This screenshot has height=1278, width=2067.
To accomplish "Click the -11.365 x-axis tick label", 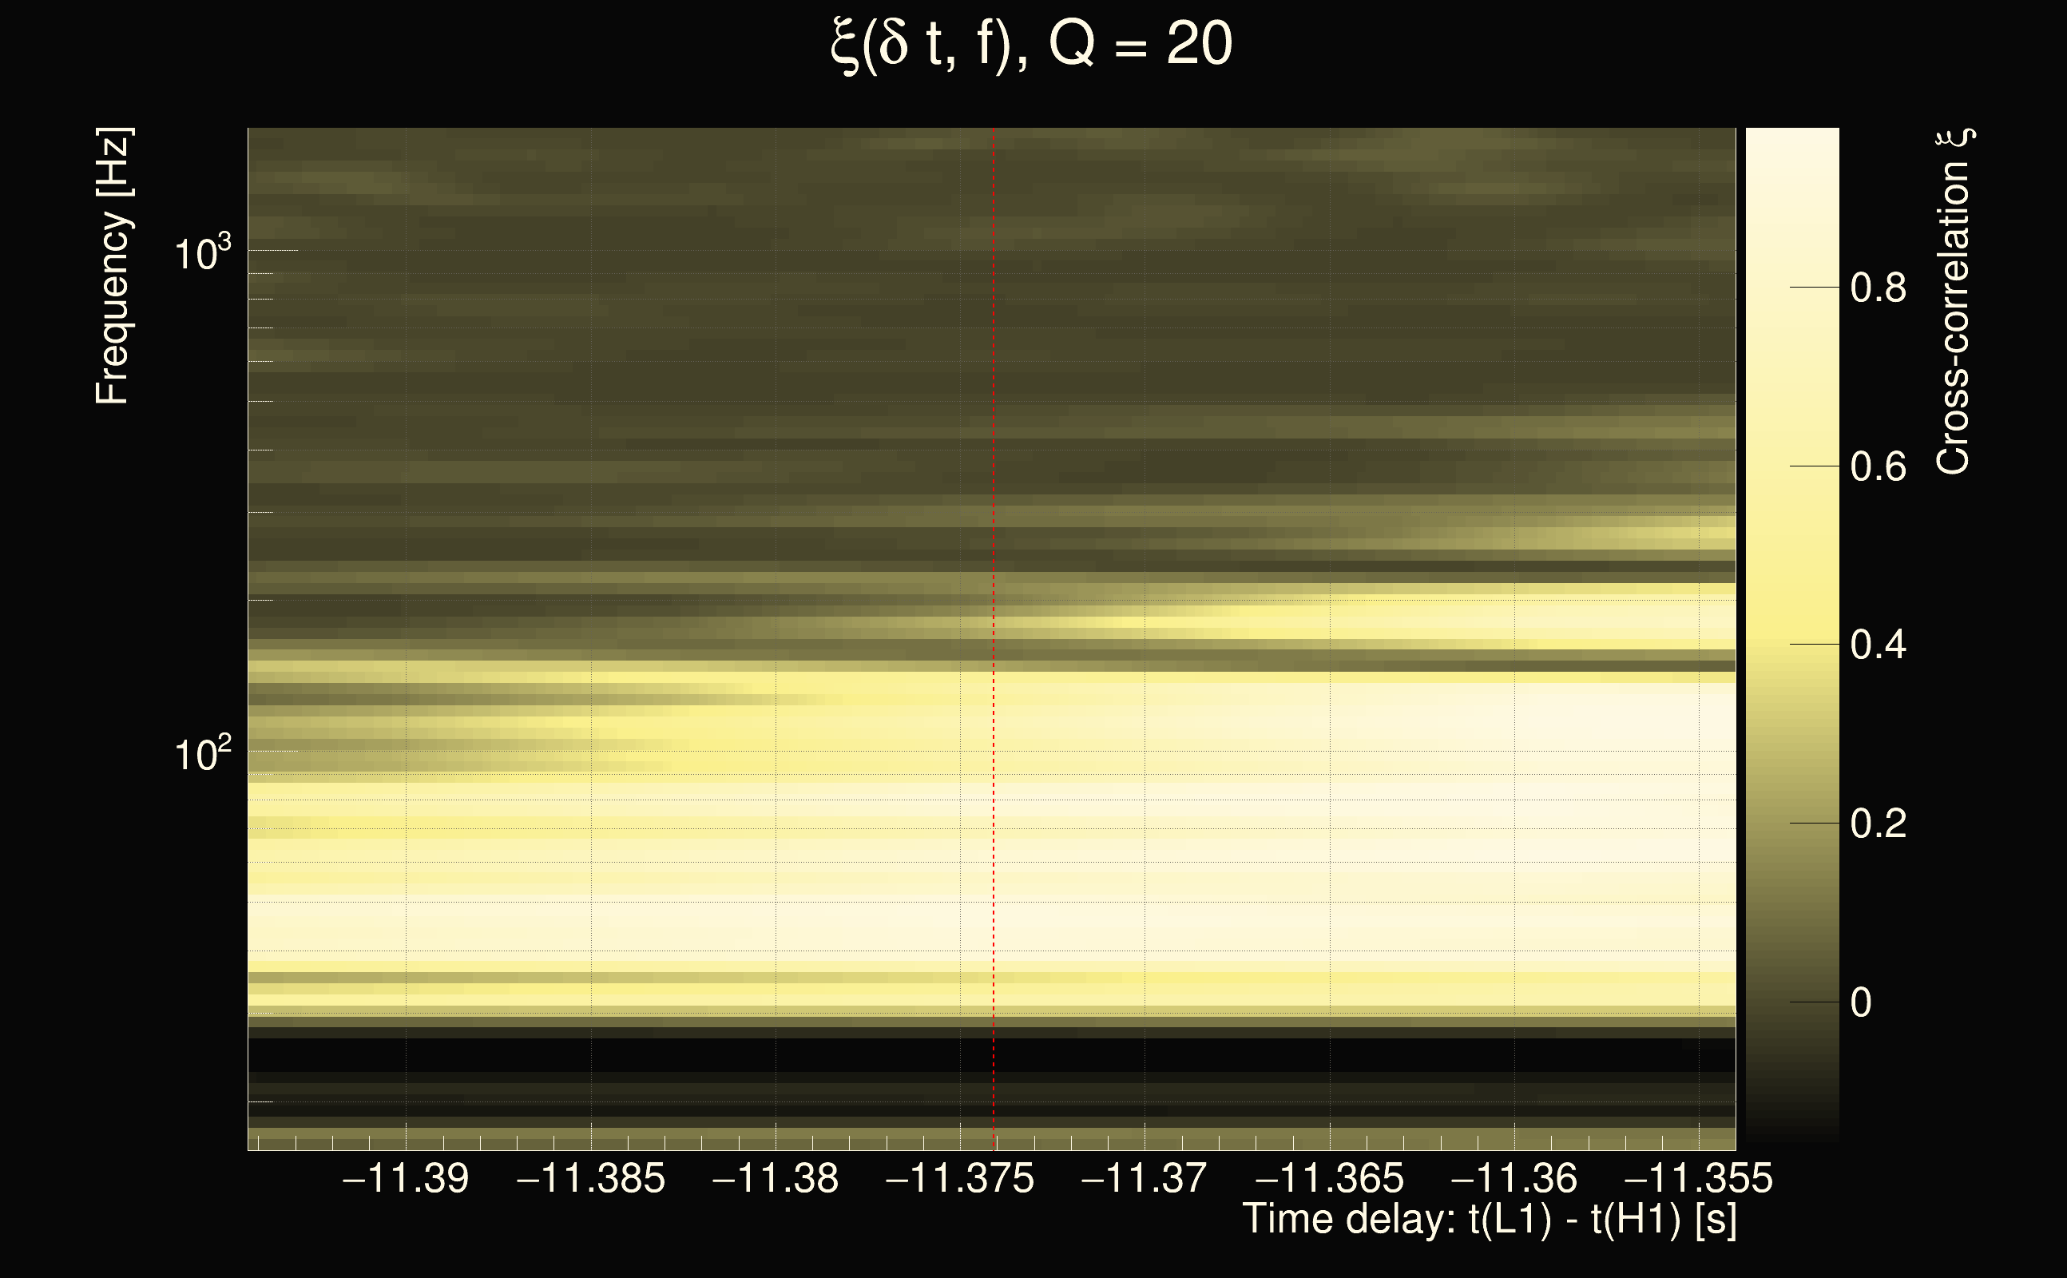I will coord(1329,1178).
